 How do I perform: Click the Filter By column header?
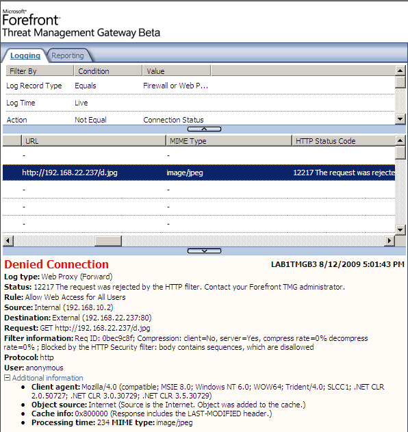[40, 71]
